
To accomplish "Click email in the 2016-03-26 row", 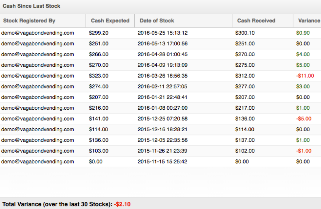I will pos(38,76).
